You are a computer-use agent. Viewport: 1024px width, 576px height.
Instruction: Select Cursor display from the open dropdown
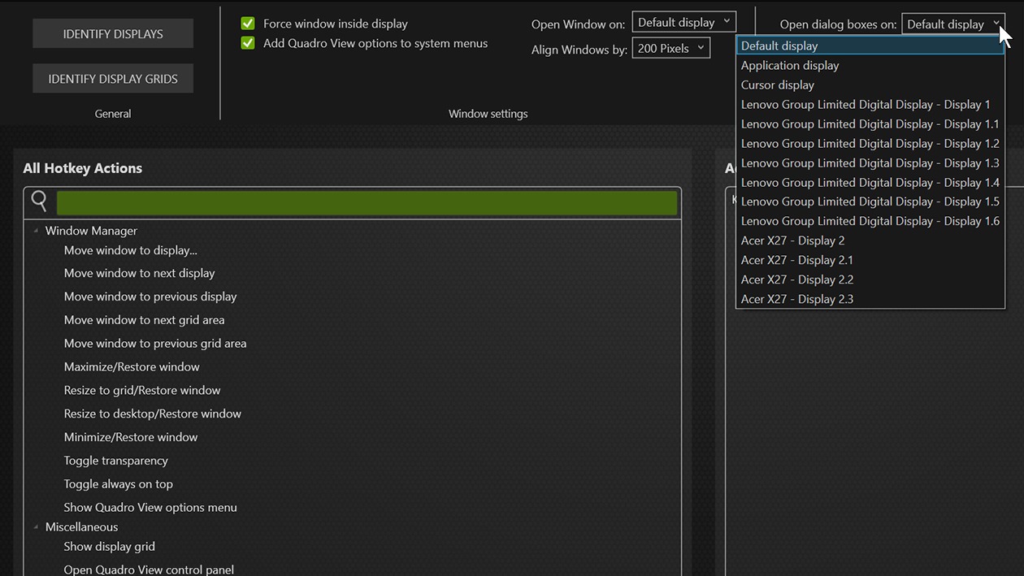tap(777, 84)
